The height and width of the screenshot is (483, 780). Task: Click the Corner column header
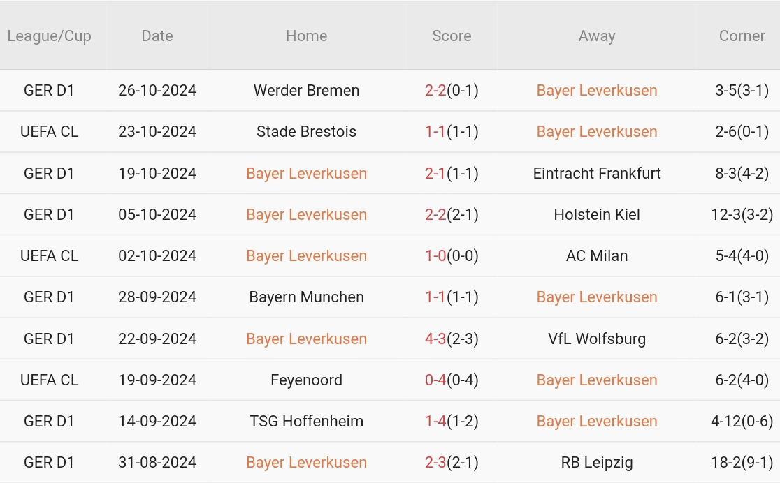click(742, 36)
